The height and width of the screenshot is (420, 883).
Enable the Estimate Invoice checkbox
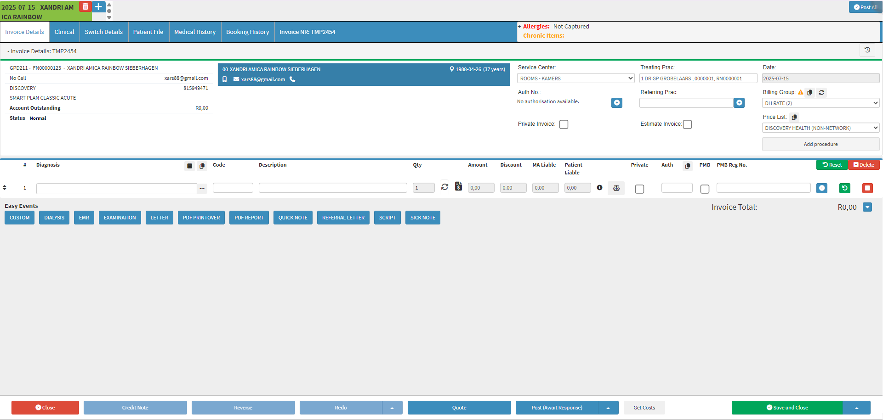[687, 124]
